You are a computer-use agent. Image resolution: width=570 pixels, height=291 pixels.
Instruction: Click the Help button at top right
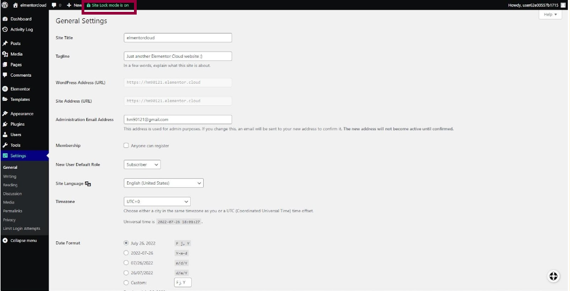(550, 15)
